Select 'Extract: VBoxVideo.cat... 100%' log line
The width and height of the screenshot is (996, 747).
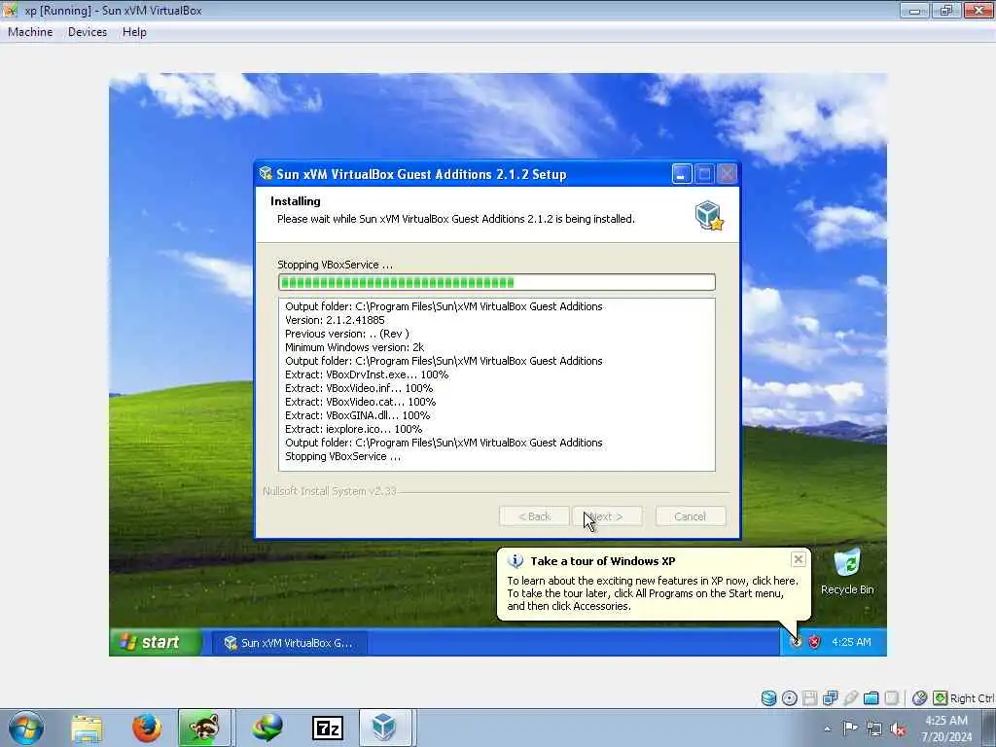360,402
